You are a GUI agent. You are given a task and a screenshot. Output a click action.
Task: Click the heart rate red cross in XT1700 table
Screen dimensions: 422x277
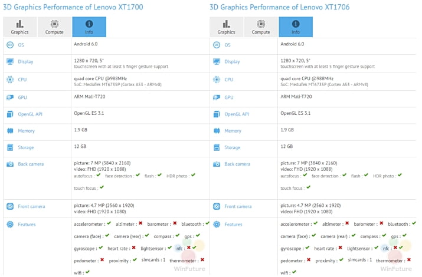pyautogui.click(x=134, y=248)
